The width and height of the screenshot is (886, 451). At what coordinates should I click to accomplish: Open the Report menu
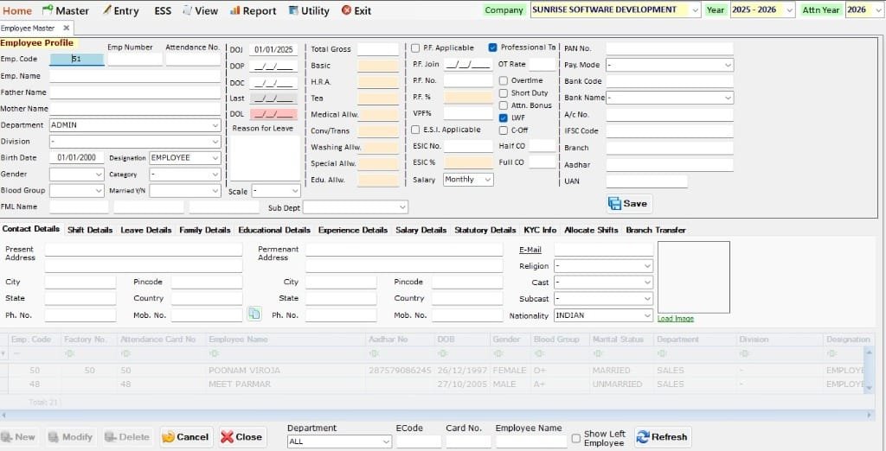coord(254,10)
